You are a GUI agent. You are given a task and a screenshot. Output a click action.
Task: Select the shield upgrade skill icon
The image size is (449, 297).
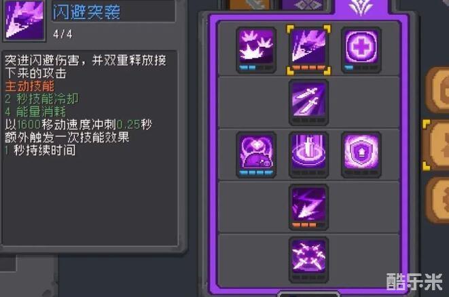click(x=361, y=155)
